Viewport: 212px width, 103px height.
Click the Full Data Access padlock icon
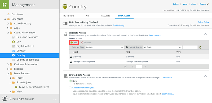click(x=65, y=34)
